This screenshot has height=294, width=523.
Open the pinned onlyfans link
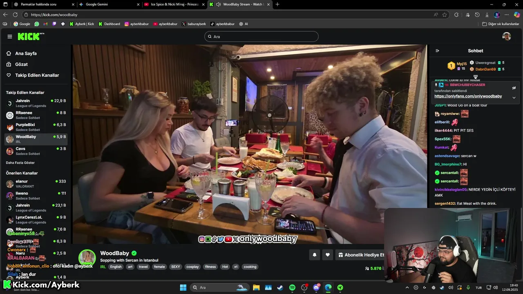point(468,96)
